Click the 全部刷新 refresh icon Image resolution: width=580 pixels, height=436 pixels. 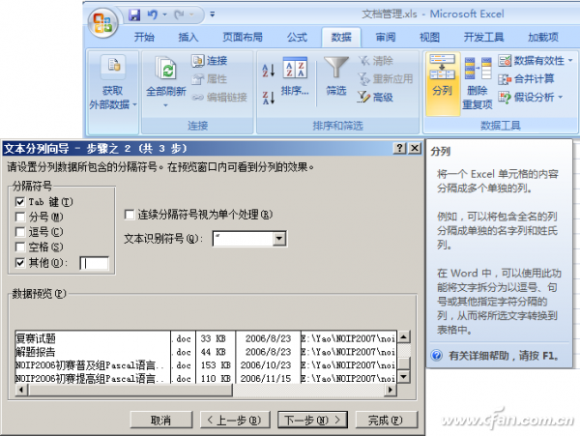coord(165,70)
